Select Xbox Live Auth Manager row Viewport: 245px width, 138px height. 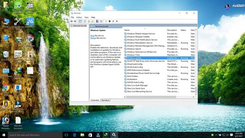(159, 85)
